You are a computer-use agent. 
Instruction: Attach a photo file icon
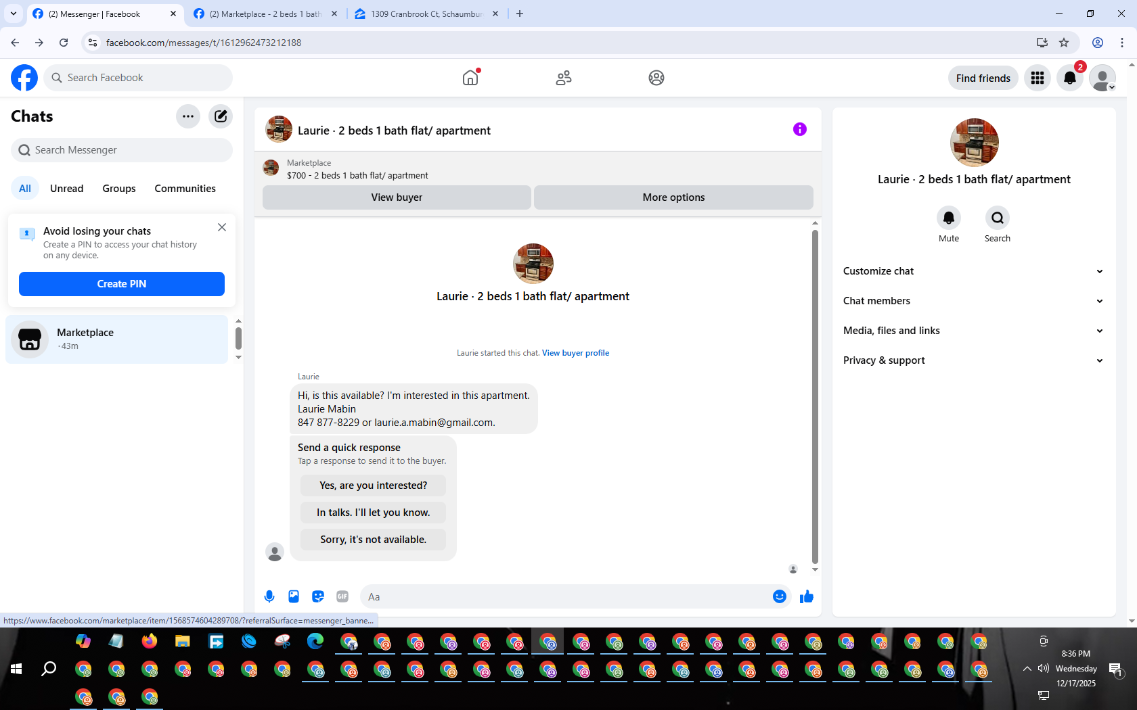pyautogui.click(x=294, y=596)
